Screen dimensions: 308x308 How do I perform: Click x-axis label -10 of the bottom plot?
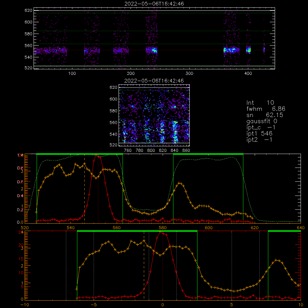[x=25, y=305]
